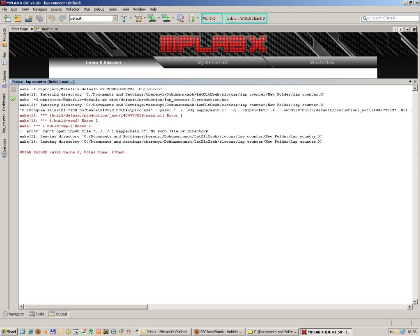
Task: Open C:\Documents and Settings taskbar folder
Action: (272, 332)
